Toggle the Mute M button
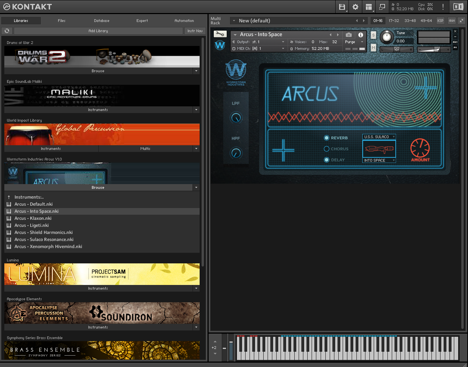This screenshot has width=468, height=367. 373,48
